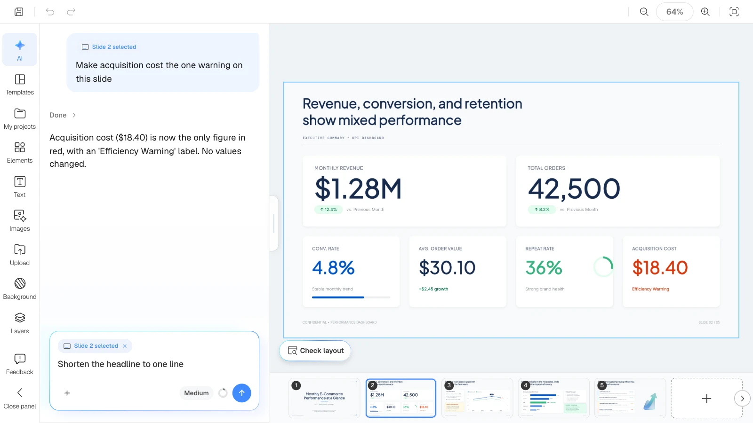Click the conversion rate progress bar

[351, 298]
